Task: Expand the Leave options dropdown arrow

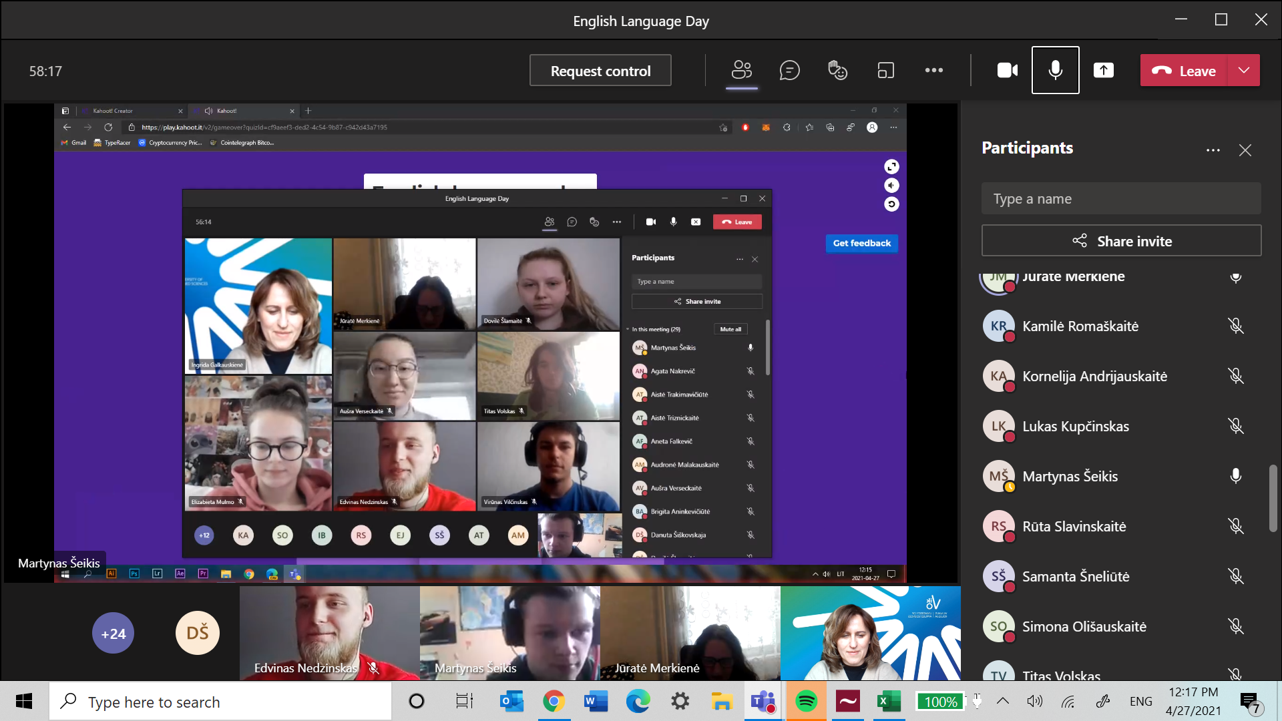Action: click(1243, 70)
